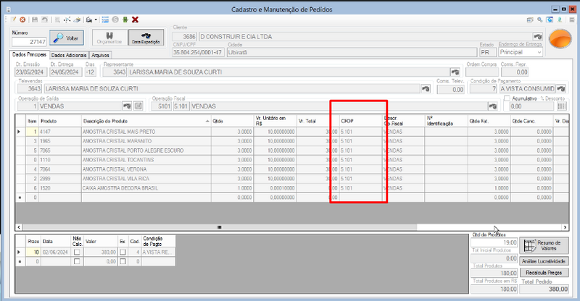The width and height of the screenshot is (580, 301).
Task: Click the % Desconto field showing 0,00
Action: [532, 106]
